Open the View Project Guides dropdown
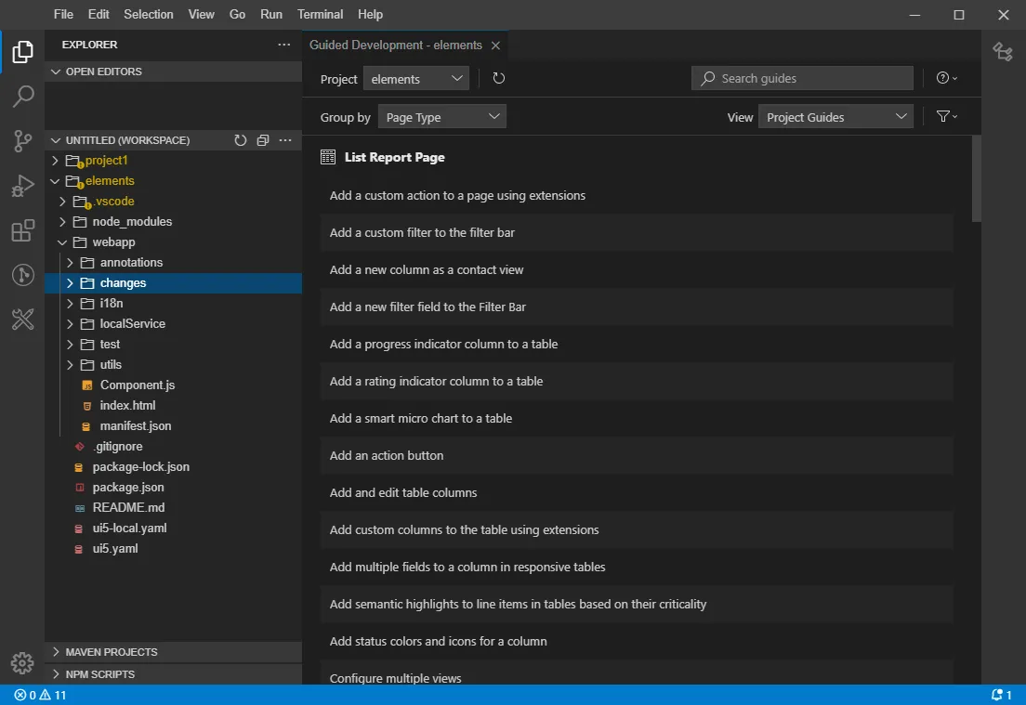The image size is (1026, 705). click(x=835, y=117)
